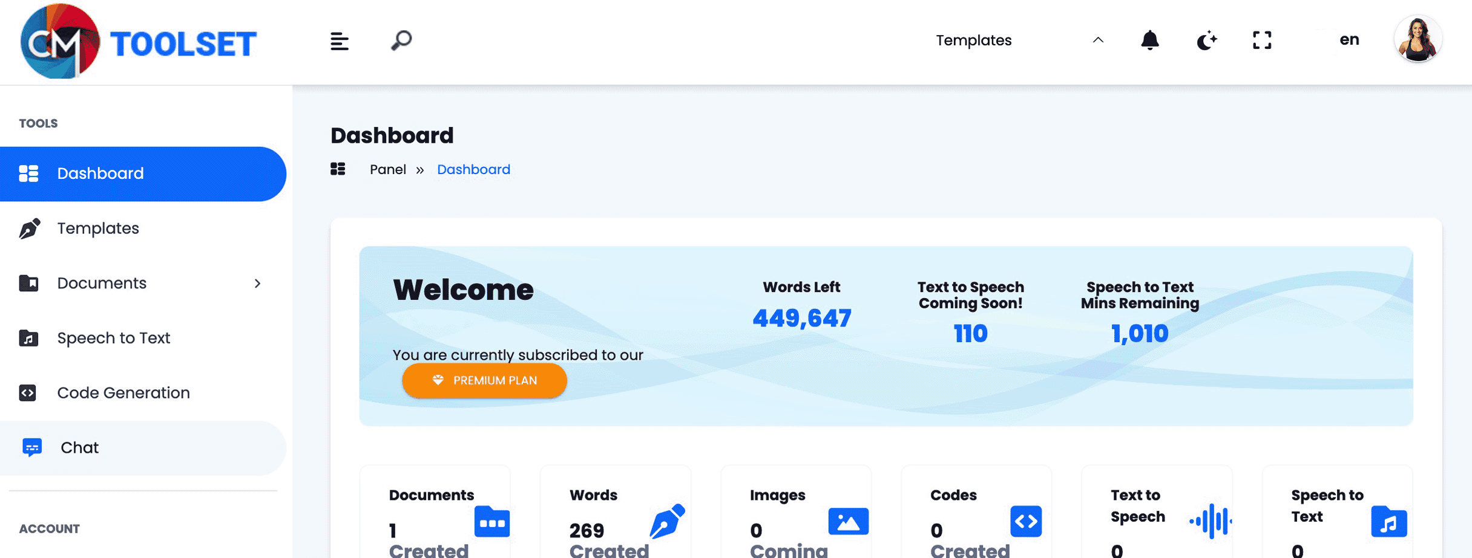
Task: Click the Images card picture icon
Action: (x=848, y=522)
